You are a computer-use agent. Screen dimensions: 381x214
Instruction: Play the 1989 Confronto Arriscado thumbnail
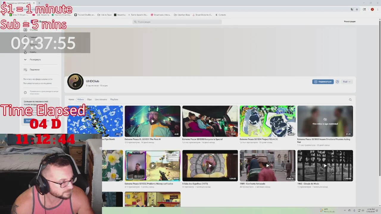[268, 166]
